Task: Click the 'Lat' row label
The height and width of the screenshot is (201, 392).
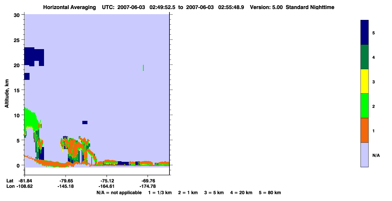Action: pyautogui.click(x=10, y=181)
